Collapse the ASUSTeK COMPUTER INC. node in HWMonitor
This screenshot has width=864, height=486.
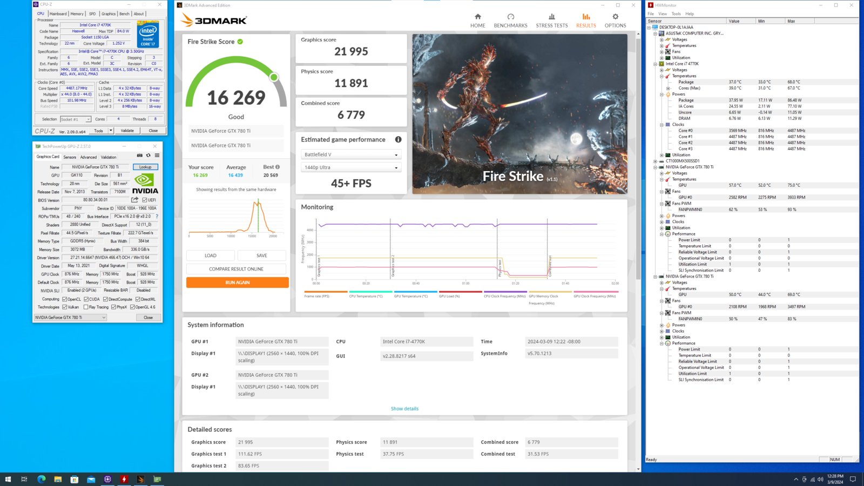click(655, 33)
